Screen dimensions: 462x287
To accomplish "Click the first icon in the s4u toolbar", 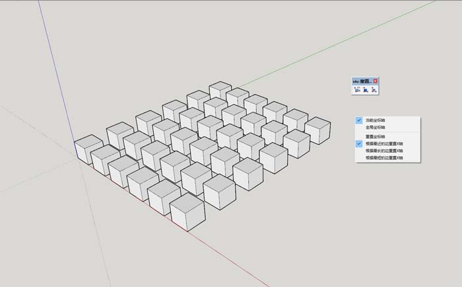I will [357, 89].
